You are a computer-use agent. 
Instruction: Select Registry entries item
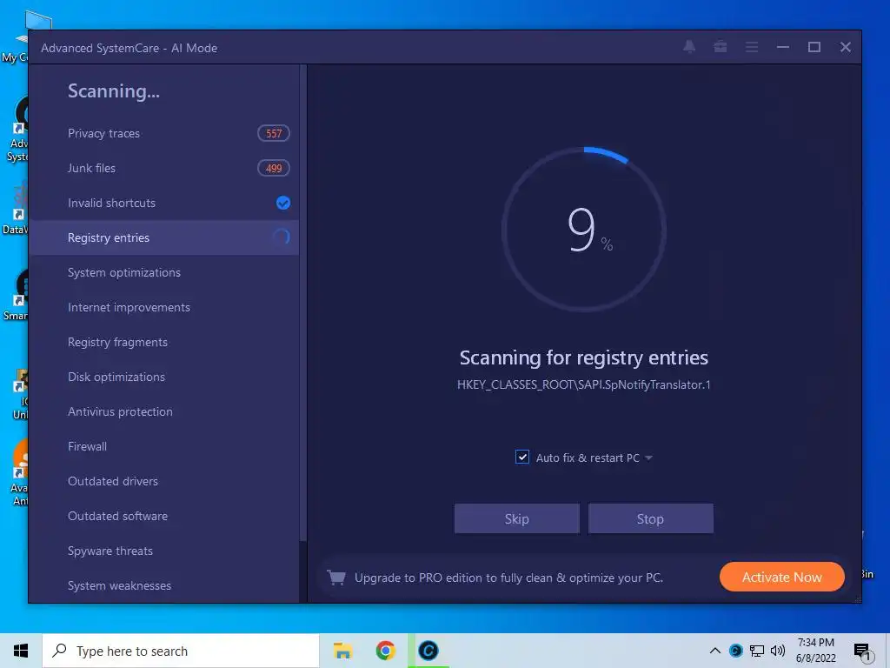click(x=163, y=237)
